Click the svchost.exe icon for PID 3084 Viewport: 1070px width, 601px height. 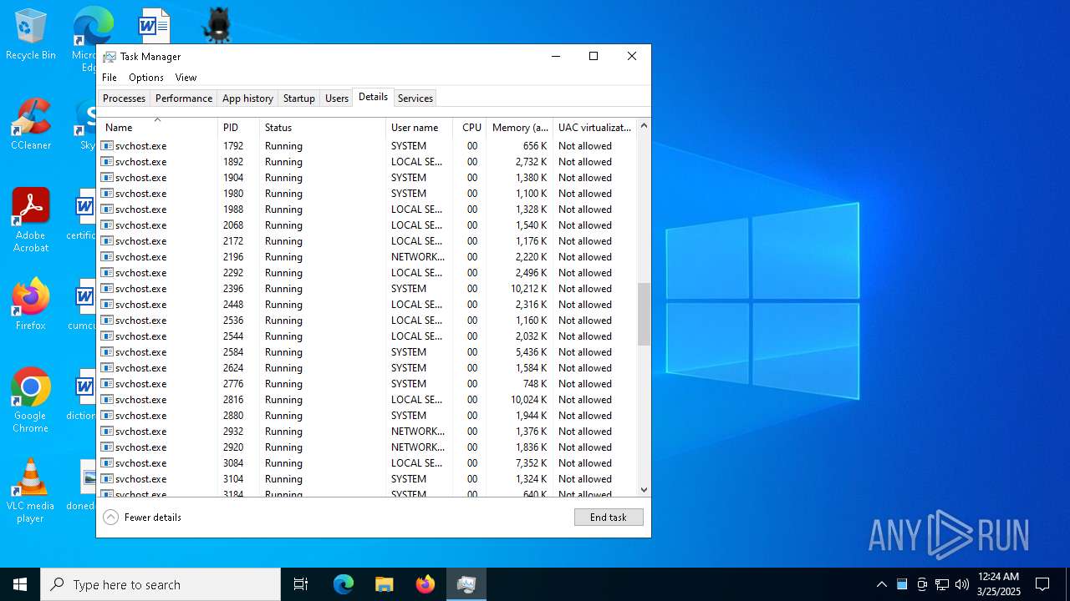coord(107,463)
